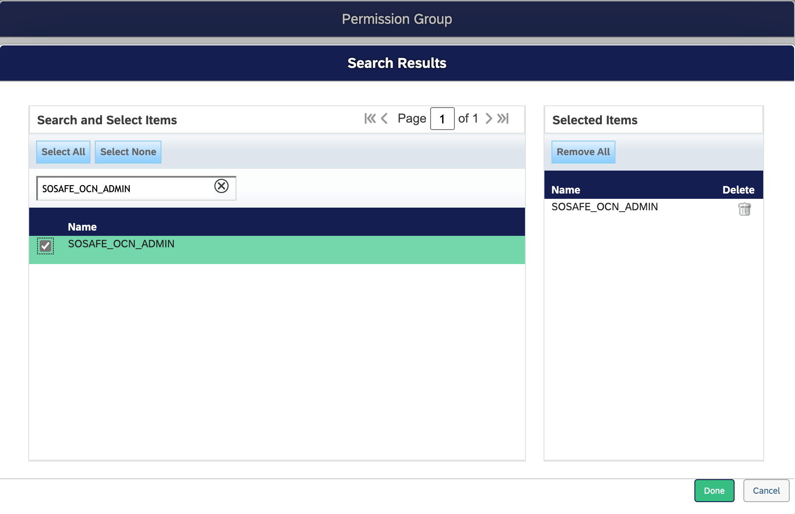Click the Select All button
The width and height of the screenshot is (795, 514).
(63, 152)
